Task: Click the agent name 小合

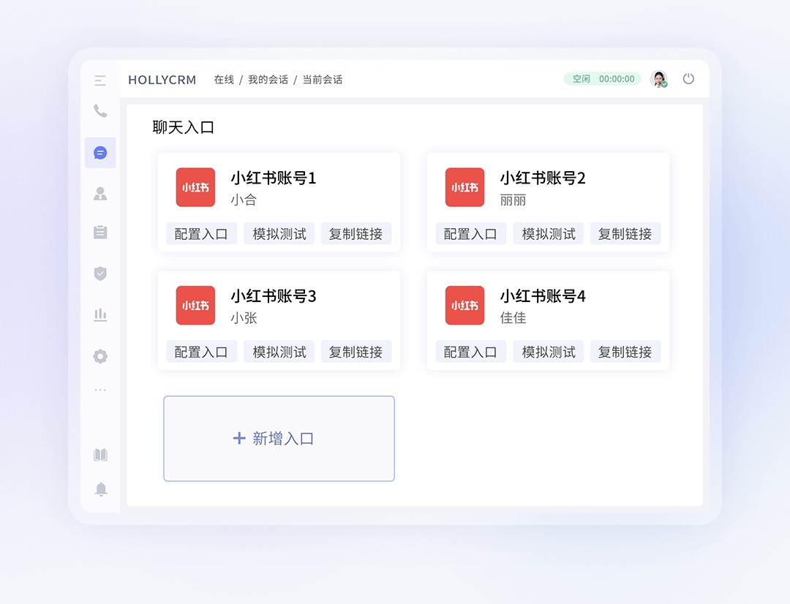Action: pos(244,200)
